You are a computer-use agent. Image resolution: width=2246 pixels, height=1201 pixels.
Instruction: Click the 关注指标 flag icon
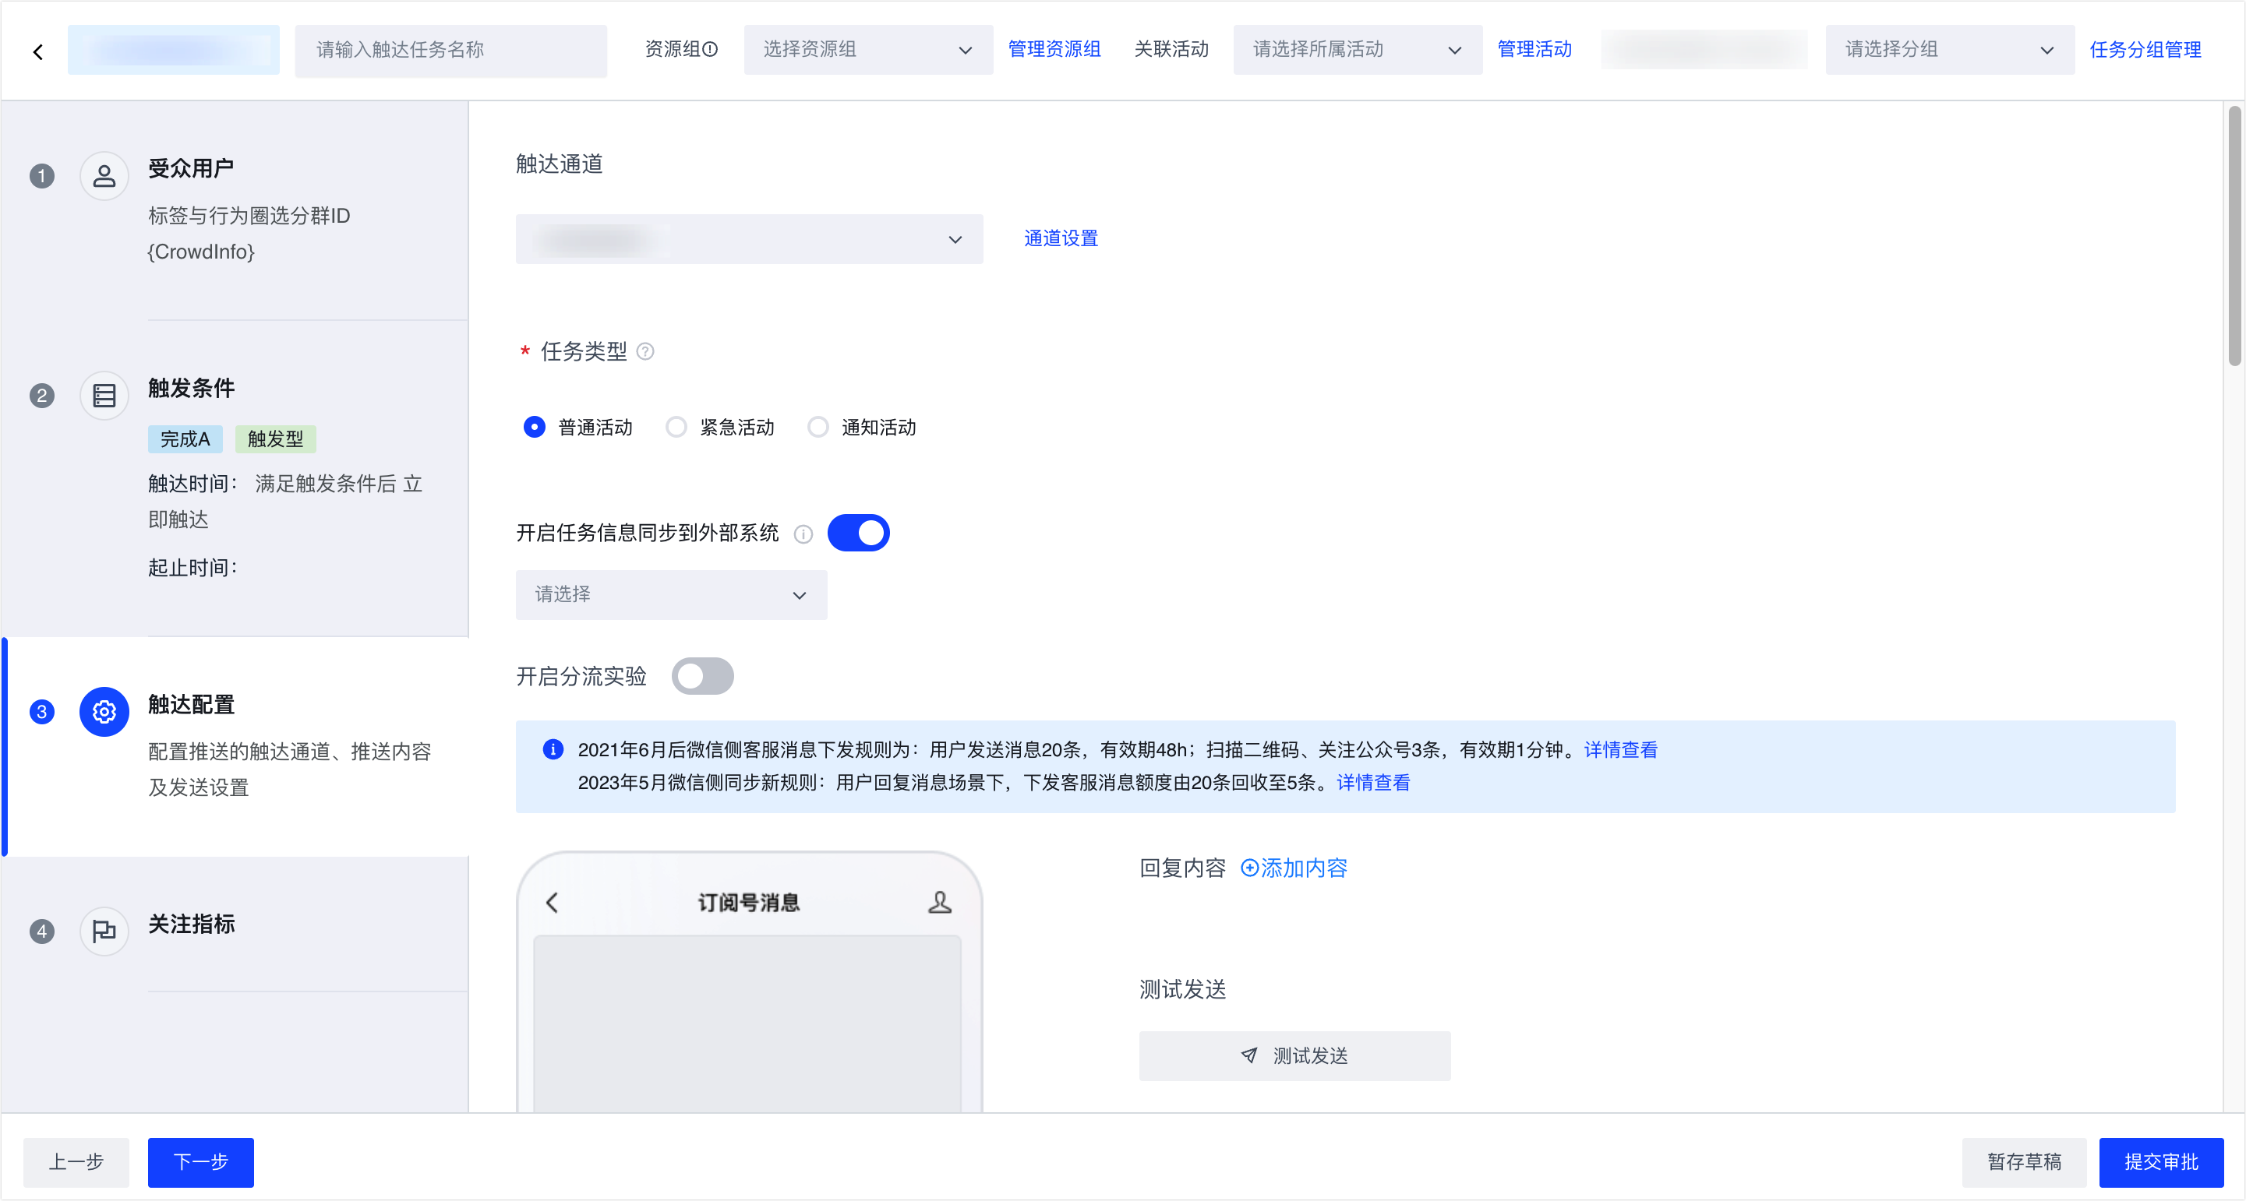tap(104, 931)
